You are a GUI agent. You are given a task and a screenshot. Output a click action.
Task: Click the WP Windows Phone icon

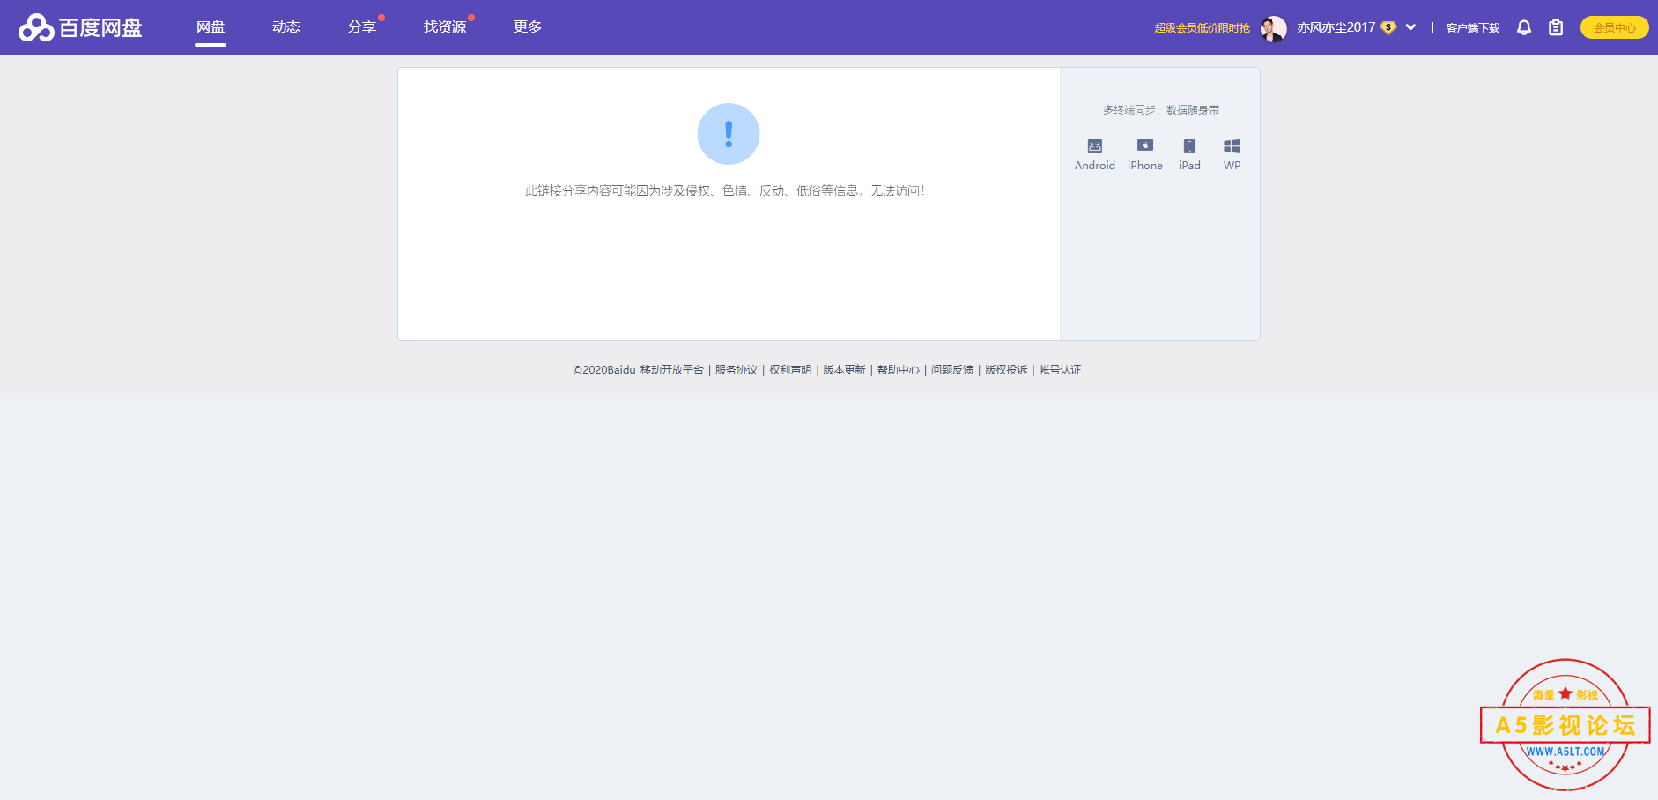coord(1232,146)
